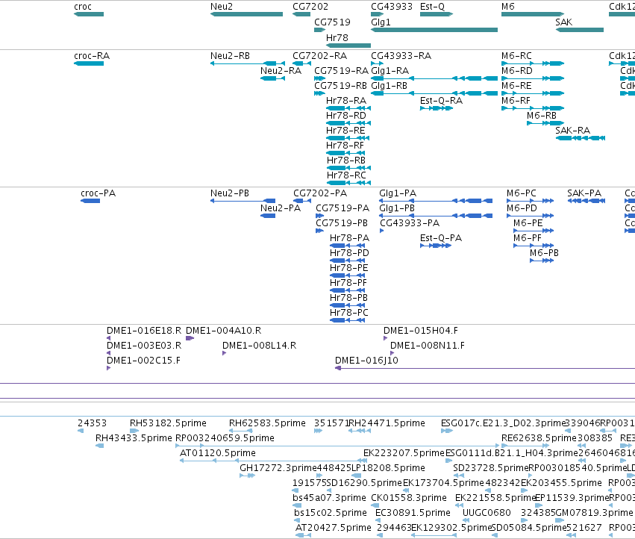This screenshot has height=539, width=635.
Task: Select the DME1-002C15.F marker arrow
Action: pos(108,368)
